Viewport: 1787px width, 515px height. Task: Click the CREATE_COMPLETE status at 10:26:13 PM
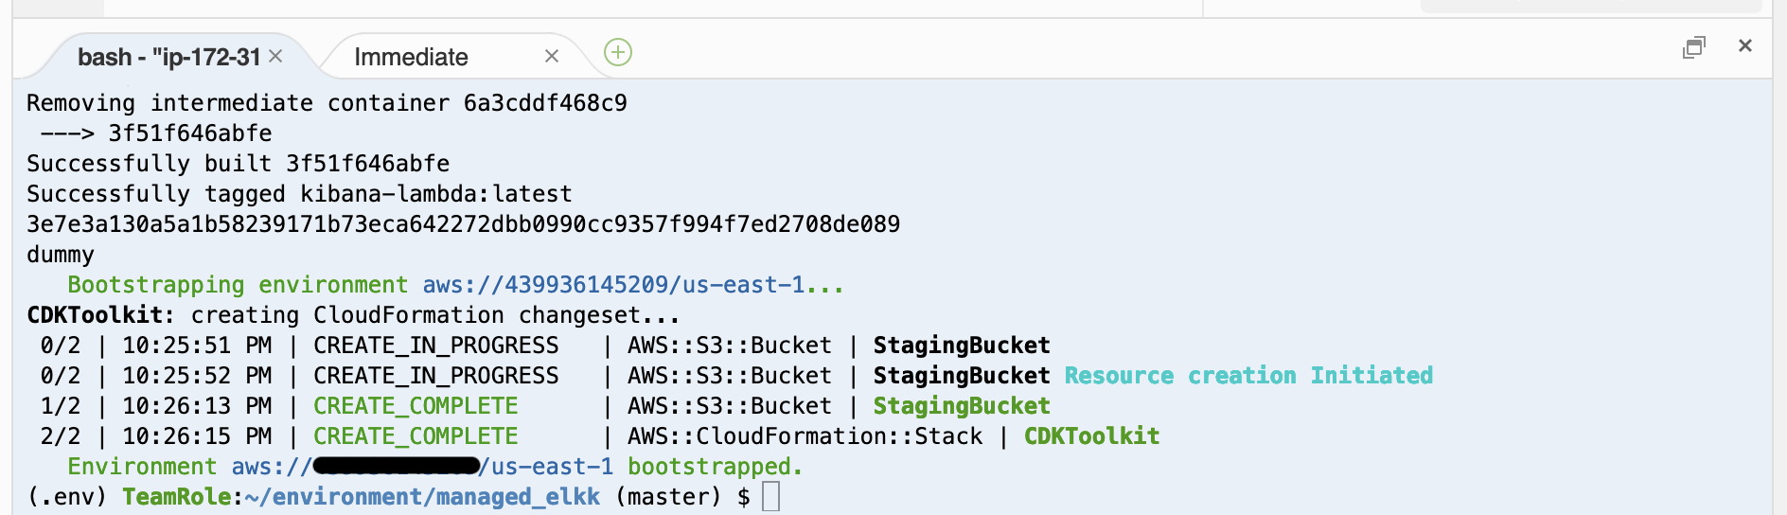coord(416,406)
